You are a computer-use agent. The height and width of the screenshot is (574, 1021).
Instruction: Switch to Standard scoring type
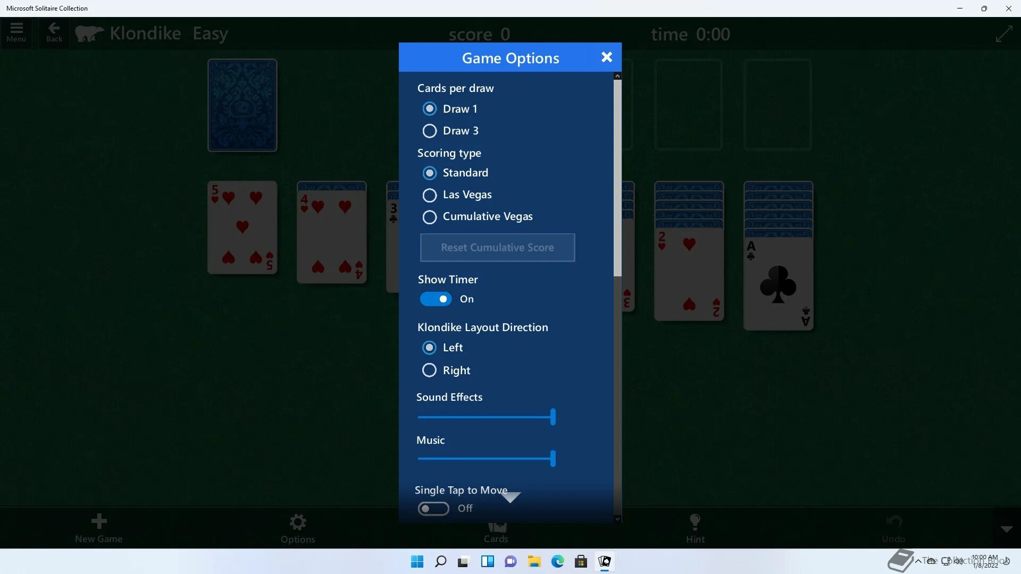pos(429,172)
